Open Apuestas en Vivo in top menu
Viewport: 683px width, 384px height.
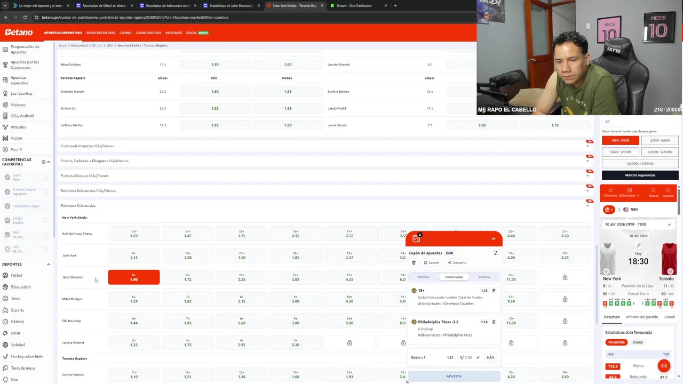pyautogui.click(x=101, y=33)
